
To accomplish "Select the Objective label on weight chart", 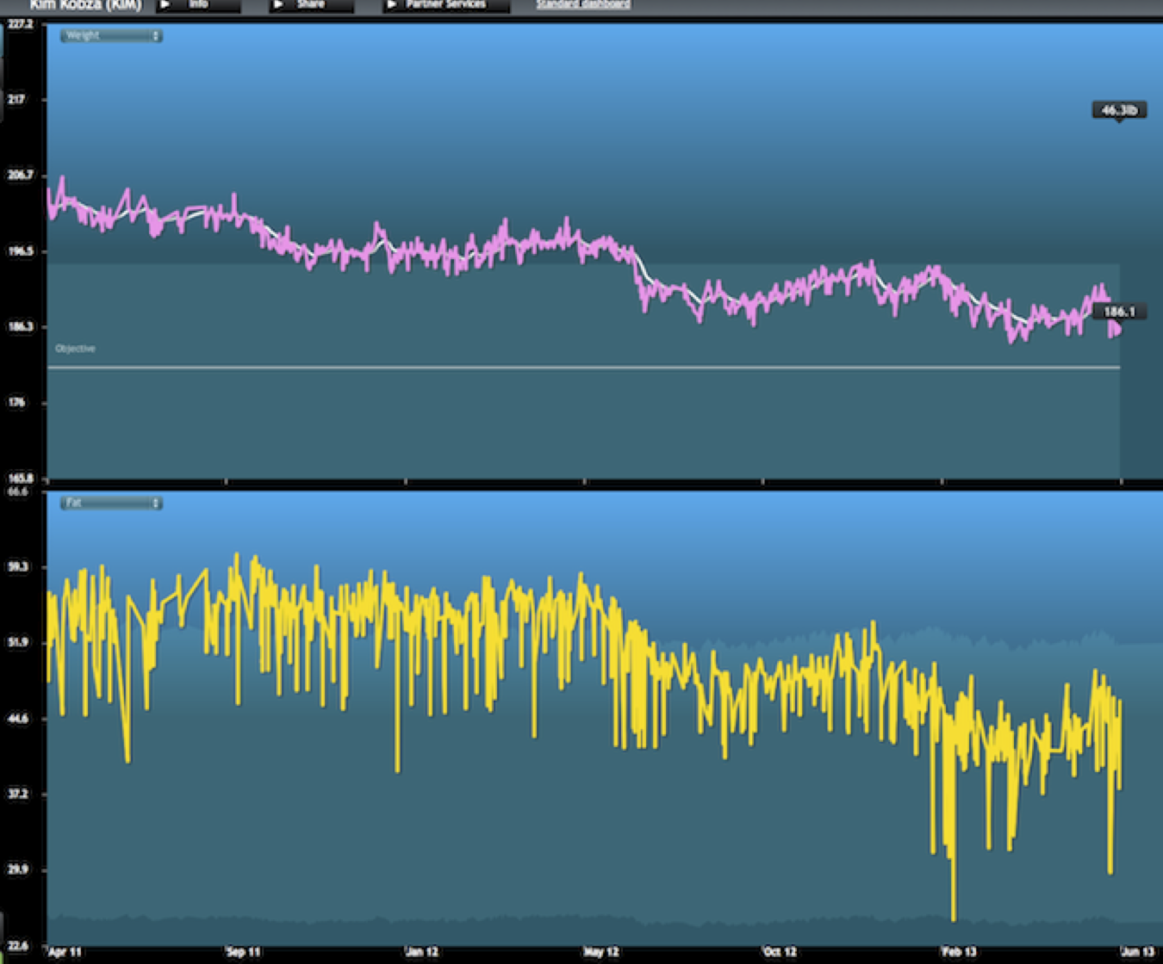I will 75,349.
